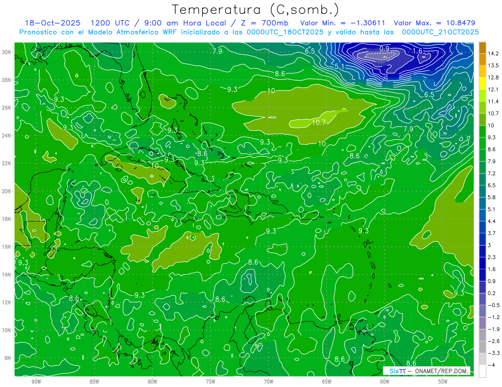Click 'Valor Max. = 10.8479' text

pyautogui.click(x=434, y=23)
